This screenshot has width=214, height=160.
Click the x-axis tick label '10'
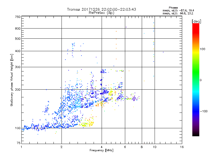click(x=155, y=147)
